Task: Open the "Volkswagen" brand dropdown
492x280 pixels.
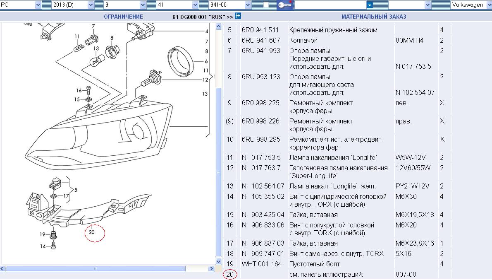Action: [487, 5]
